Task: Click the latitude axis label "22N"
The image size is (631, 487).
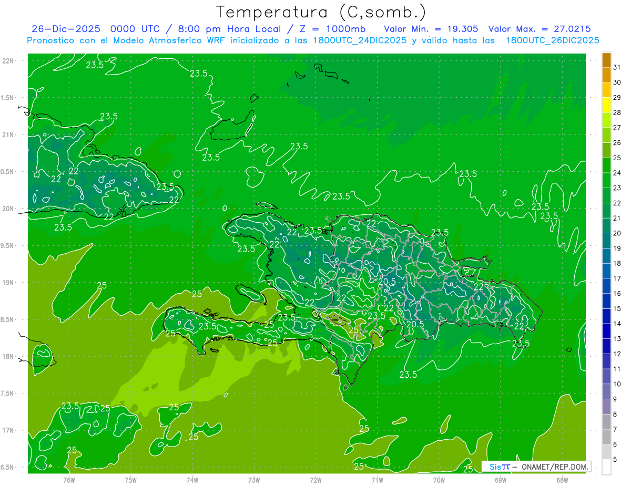Action: (x=9, y=61)
